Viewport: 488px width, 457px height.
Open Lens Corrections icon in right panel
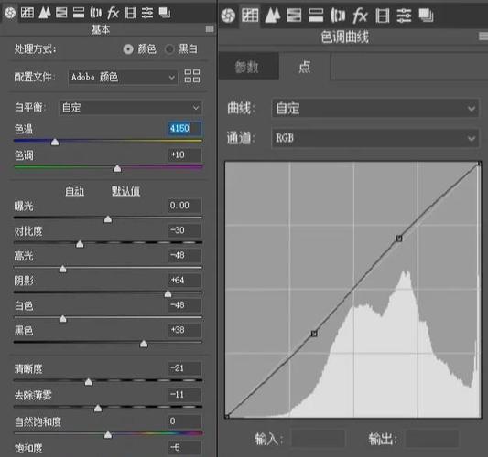338,16
